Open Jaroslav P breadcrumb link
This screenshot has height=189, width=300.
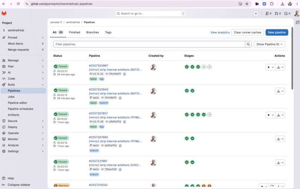click(x=56, y=22)
